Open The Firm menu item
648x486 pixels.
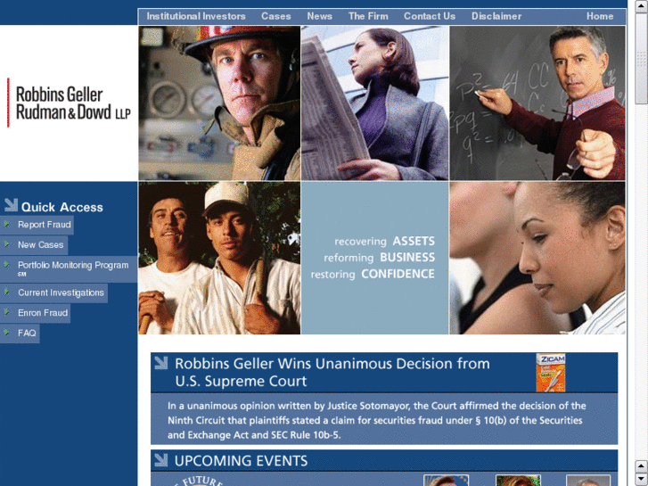[x=368, y=17]
